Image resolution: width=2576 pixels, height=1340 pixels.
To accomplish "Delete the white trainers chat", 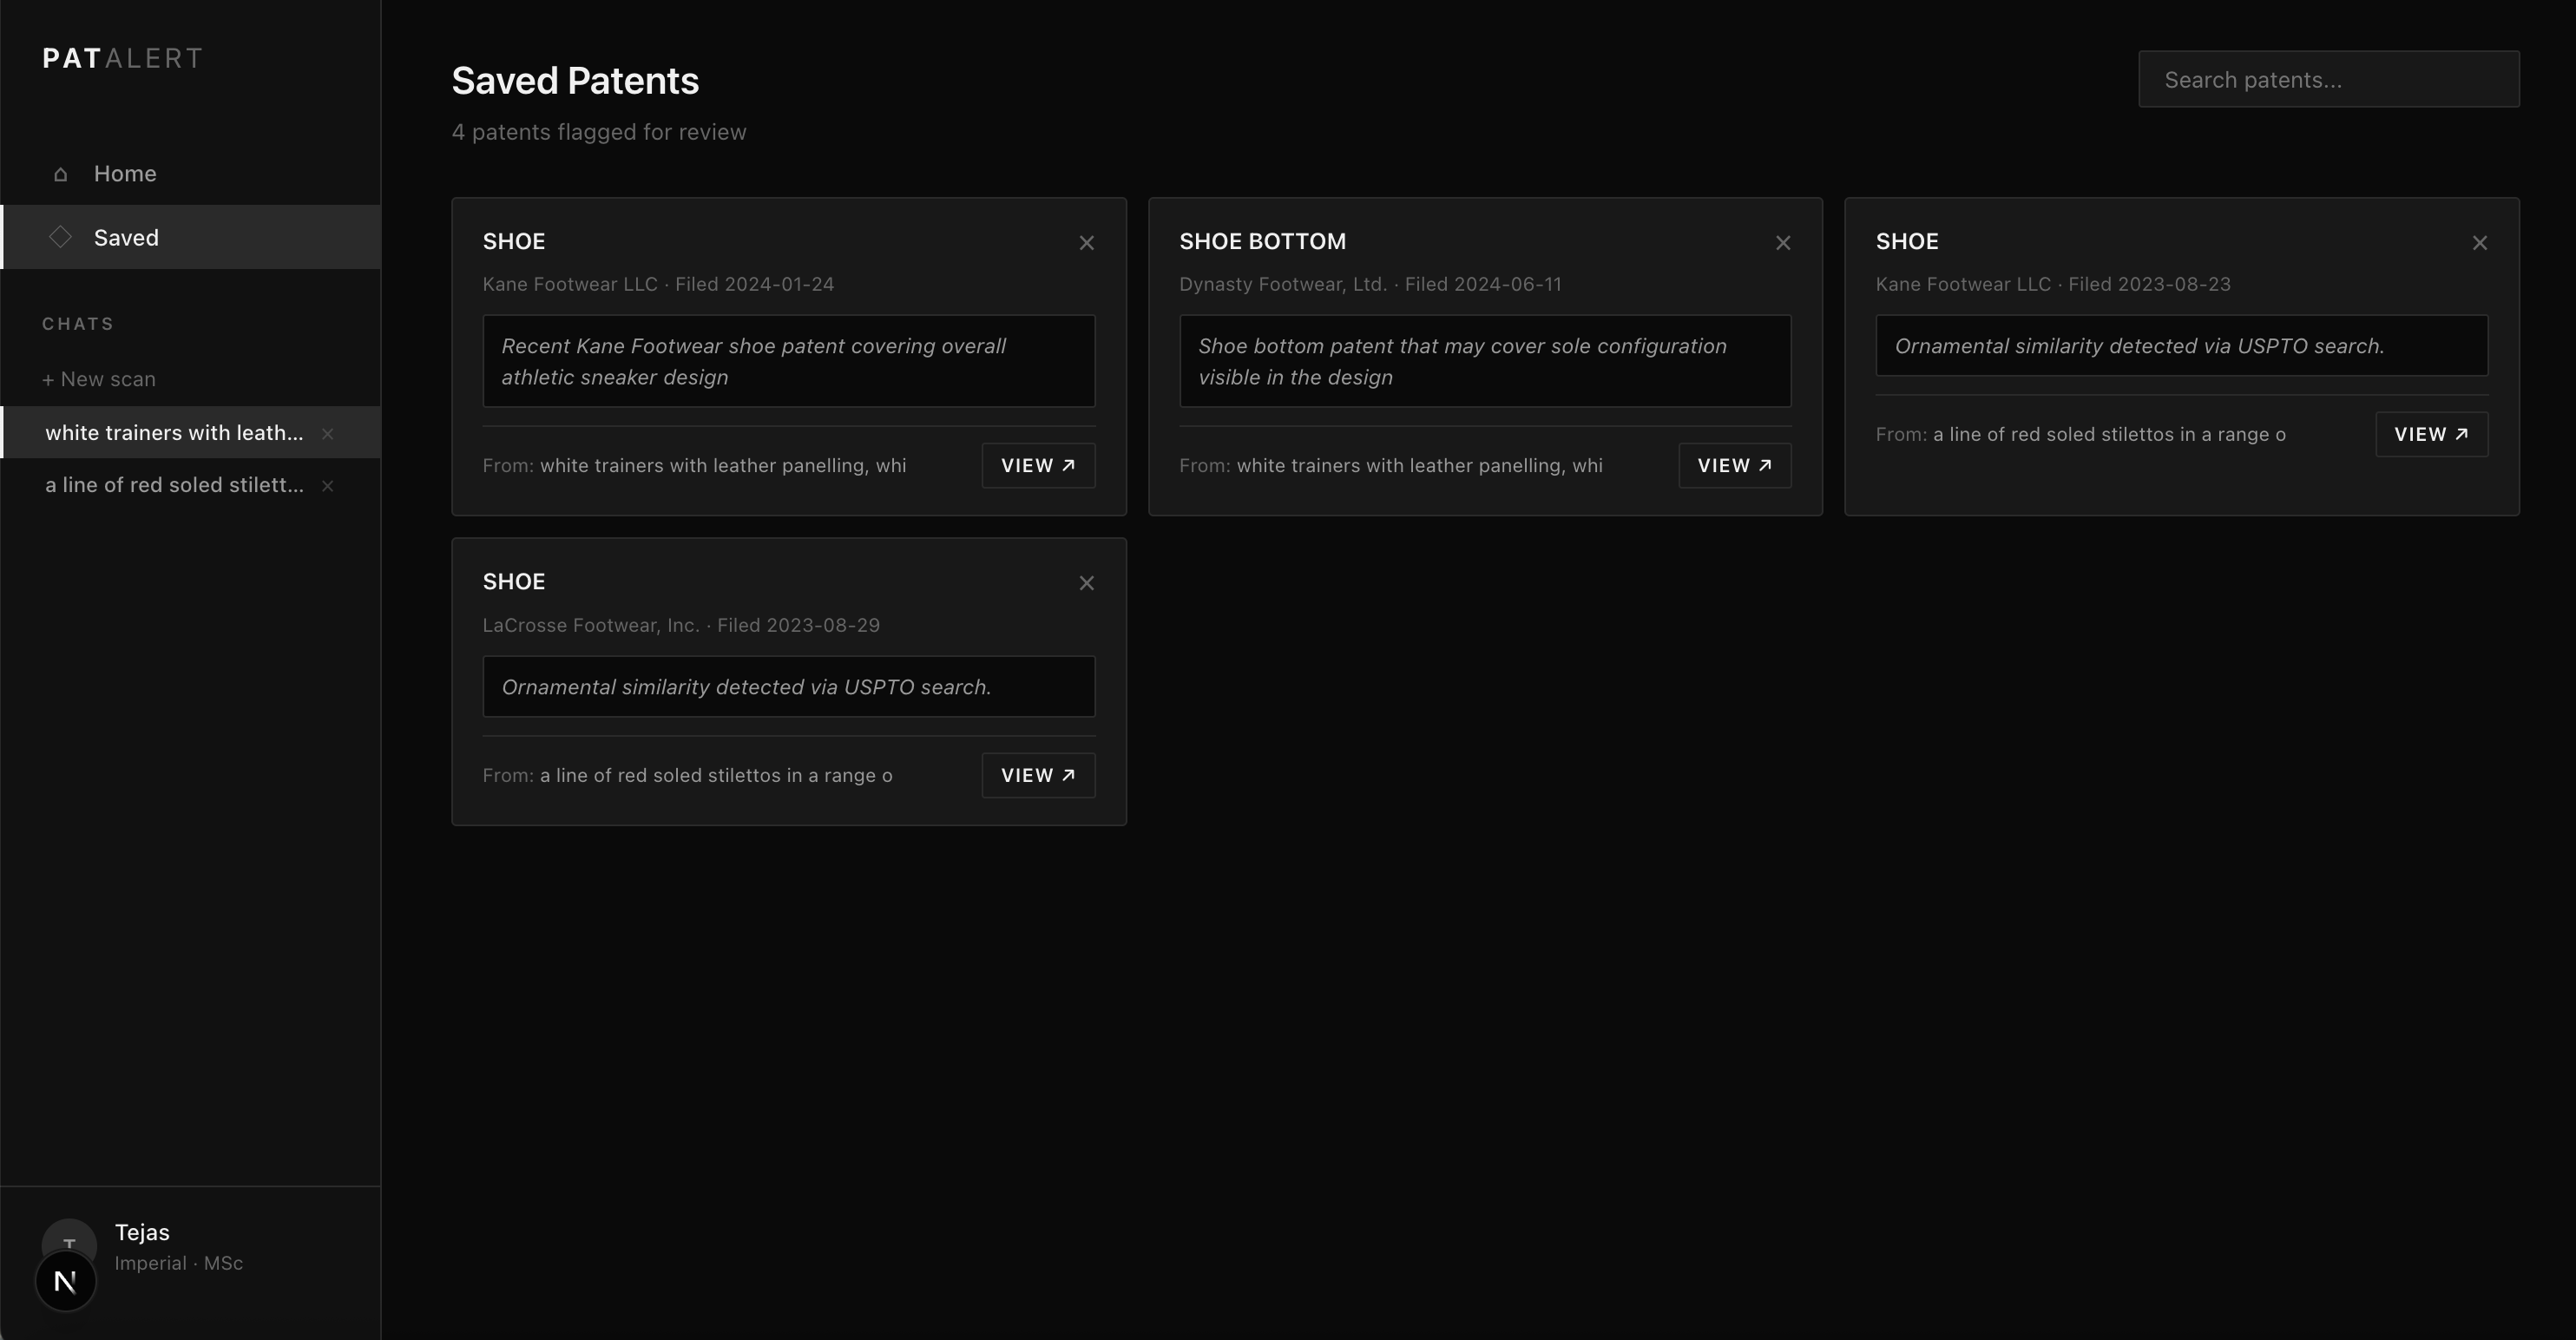I will [327, 434].
